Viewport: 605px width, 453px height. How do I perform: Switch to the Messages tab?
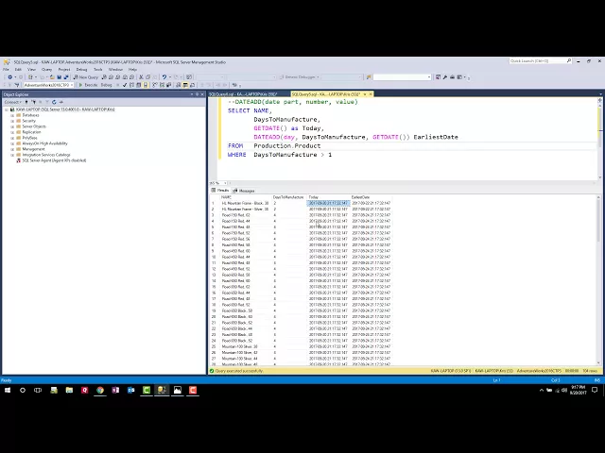pos(244,191)
